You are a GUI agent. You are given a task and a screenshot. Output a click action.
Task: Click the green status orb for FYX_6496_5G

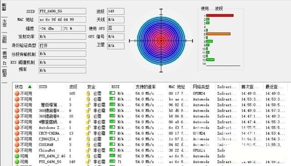17,162
